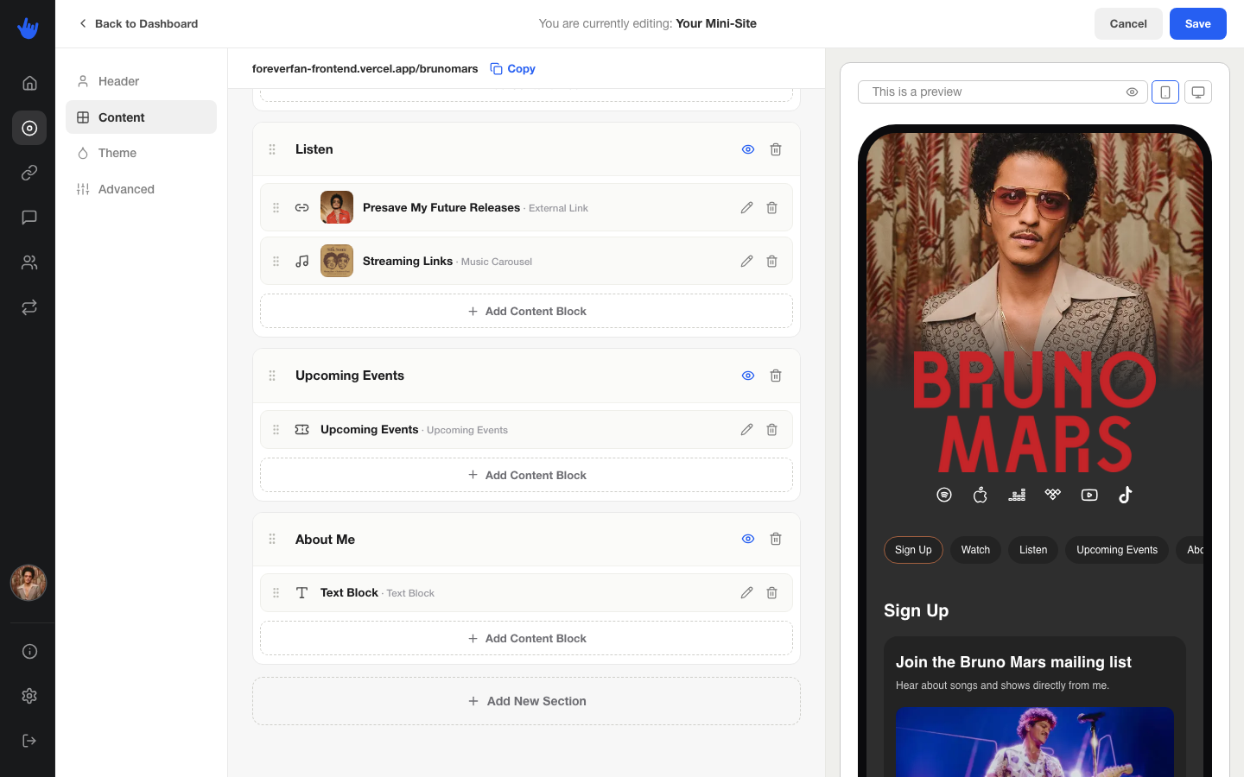Open the messages chat icon in sidebar
Viewport: 1244px width, 777px height.
29,218
